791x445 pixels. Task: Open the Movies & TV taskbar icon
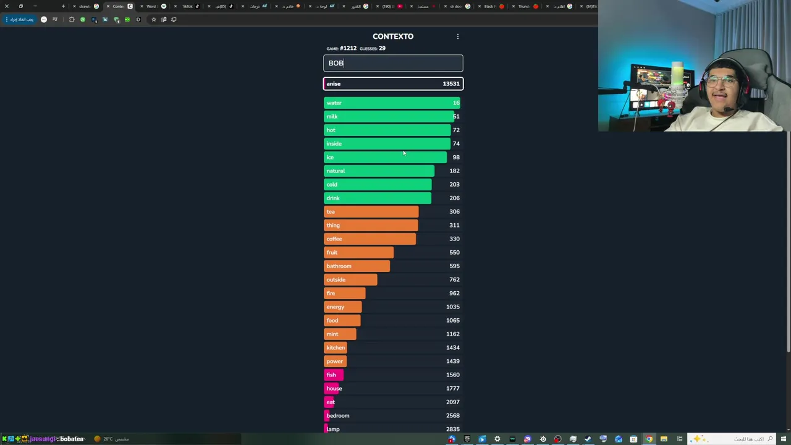482,439
